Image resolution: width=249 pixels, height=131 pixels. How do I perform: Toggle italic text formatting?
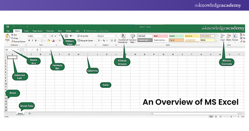click(32, 41)
